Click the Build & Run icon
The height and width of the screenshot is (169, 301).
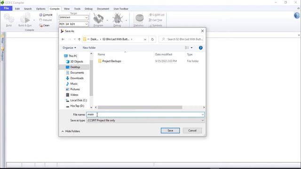pyautogui.click(x=25, y=20)
